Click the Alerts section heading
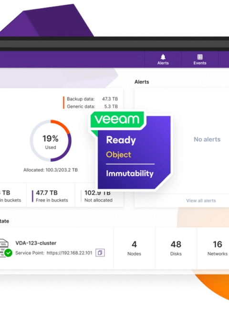 click(x=142, y=82)
